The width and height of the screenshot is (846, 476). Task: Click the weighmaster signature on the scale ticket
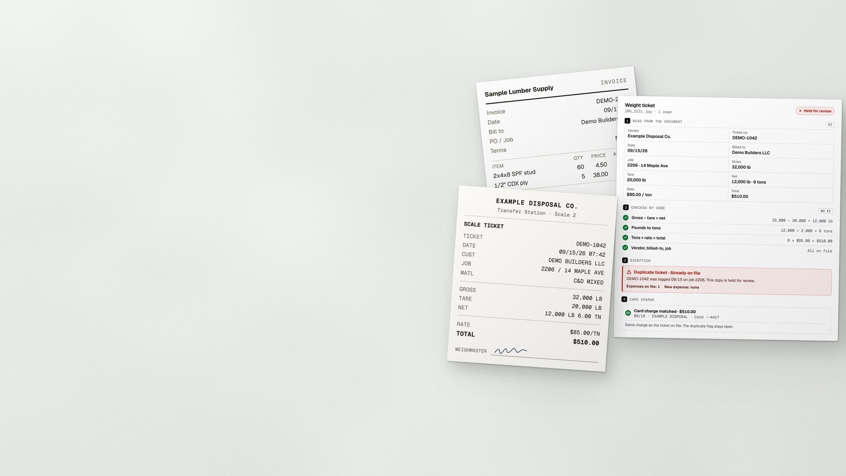(x=510, y=351)
